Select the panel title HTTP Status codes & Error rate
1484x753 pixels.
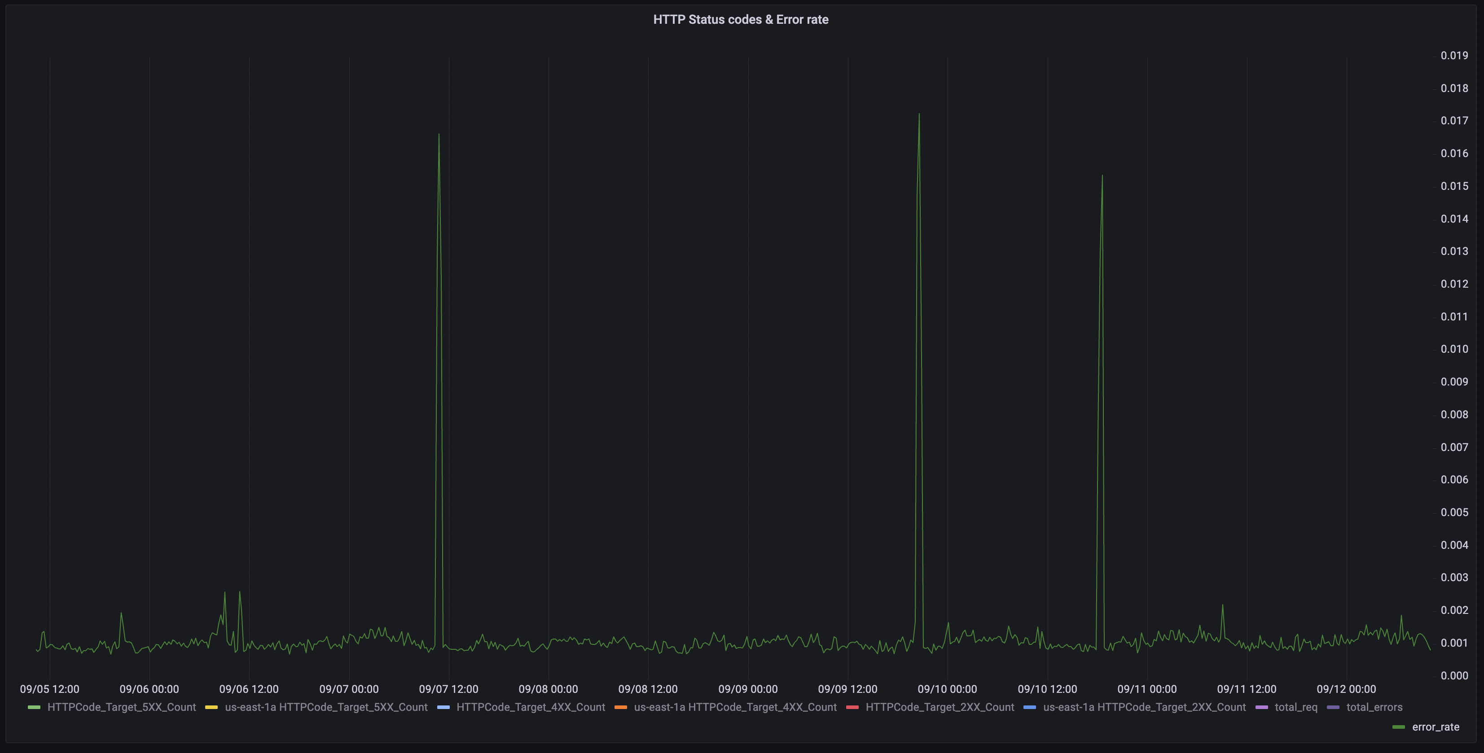(x=741, y=19)
